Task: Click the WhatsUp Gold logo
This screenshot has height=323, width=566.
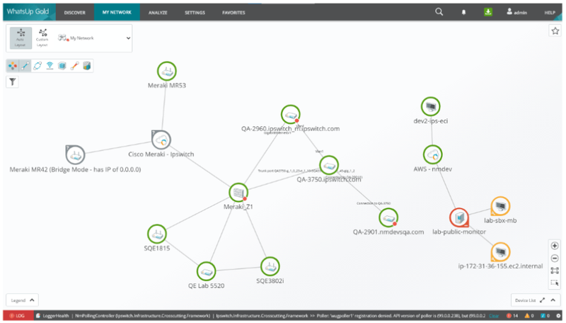Action: coord(28,11)
